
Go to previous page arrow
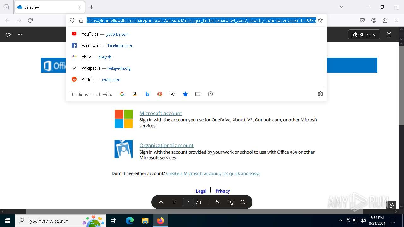click(161, 202)
